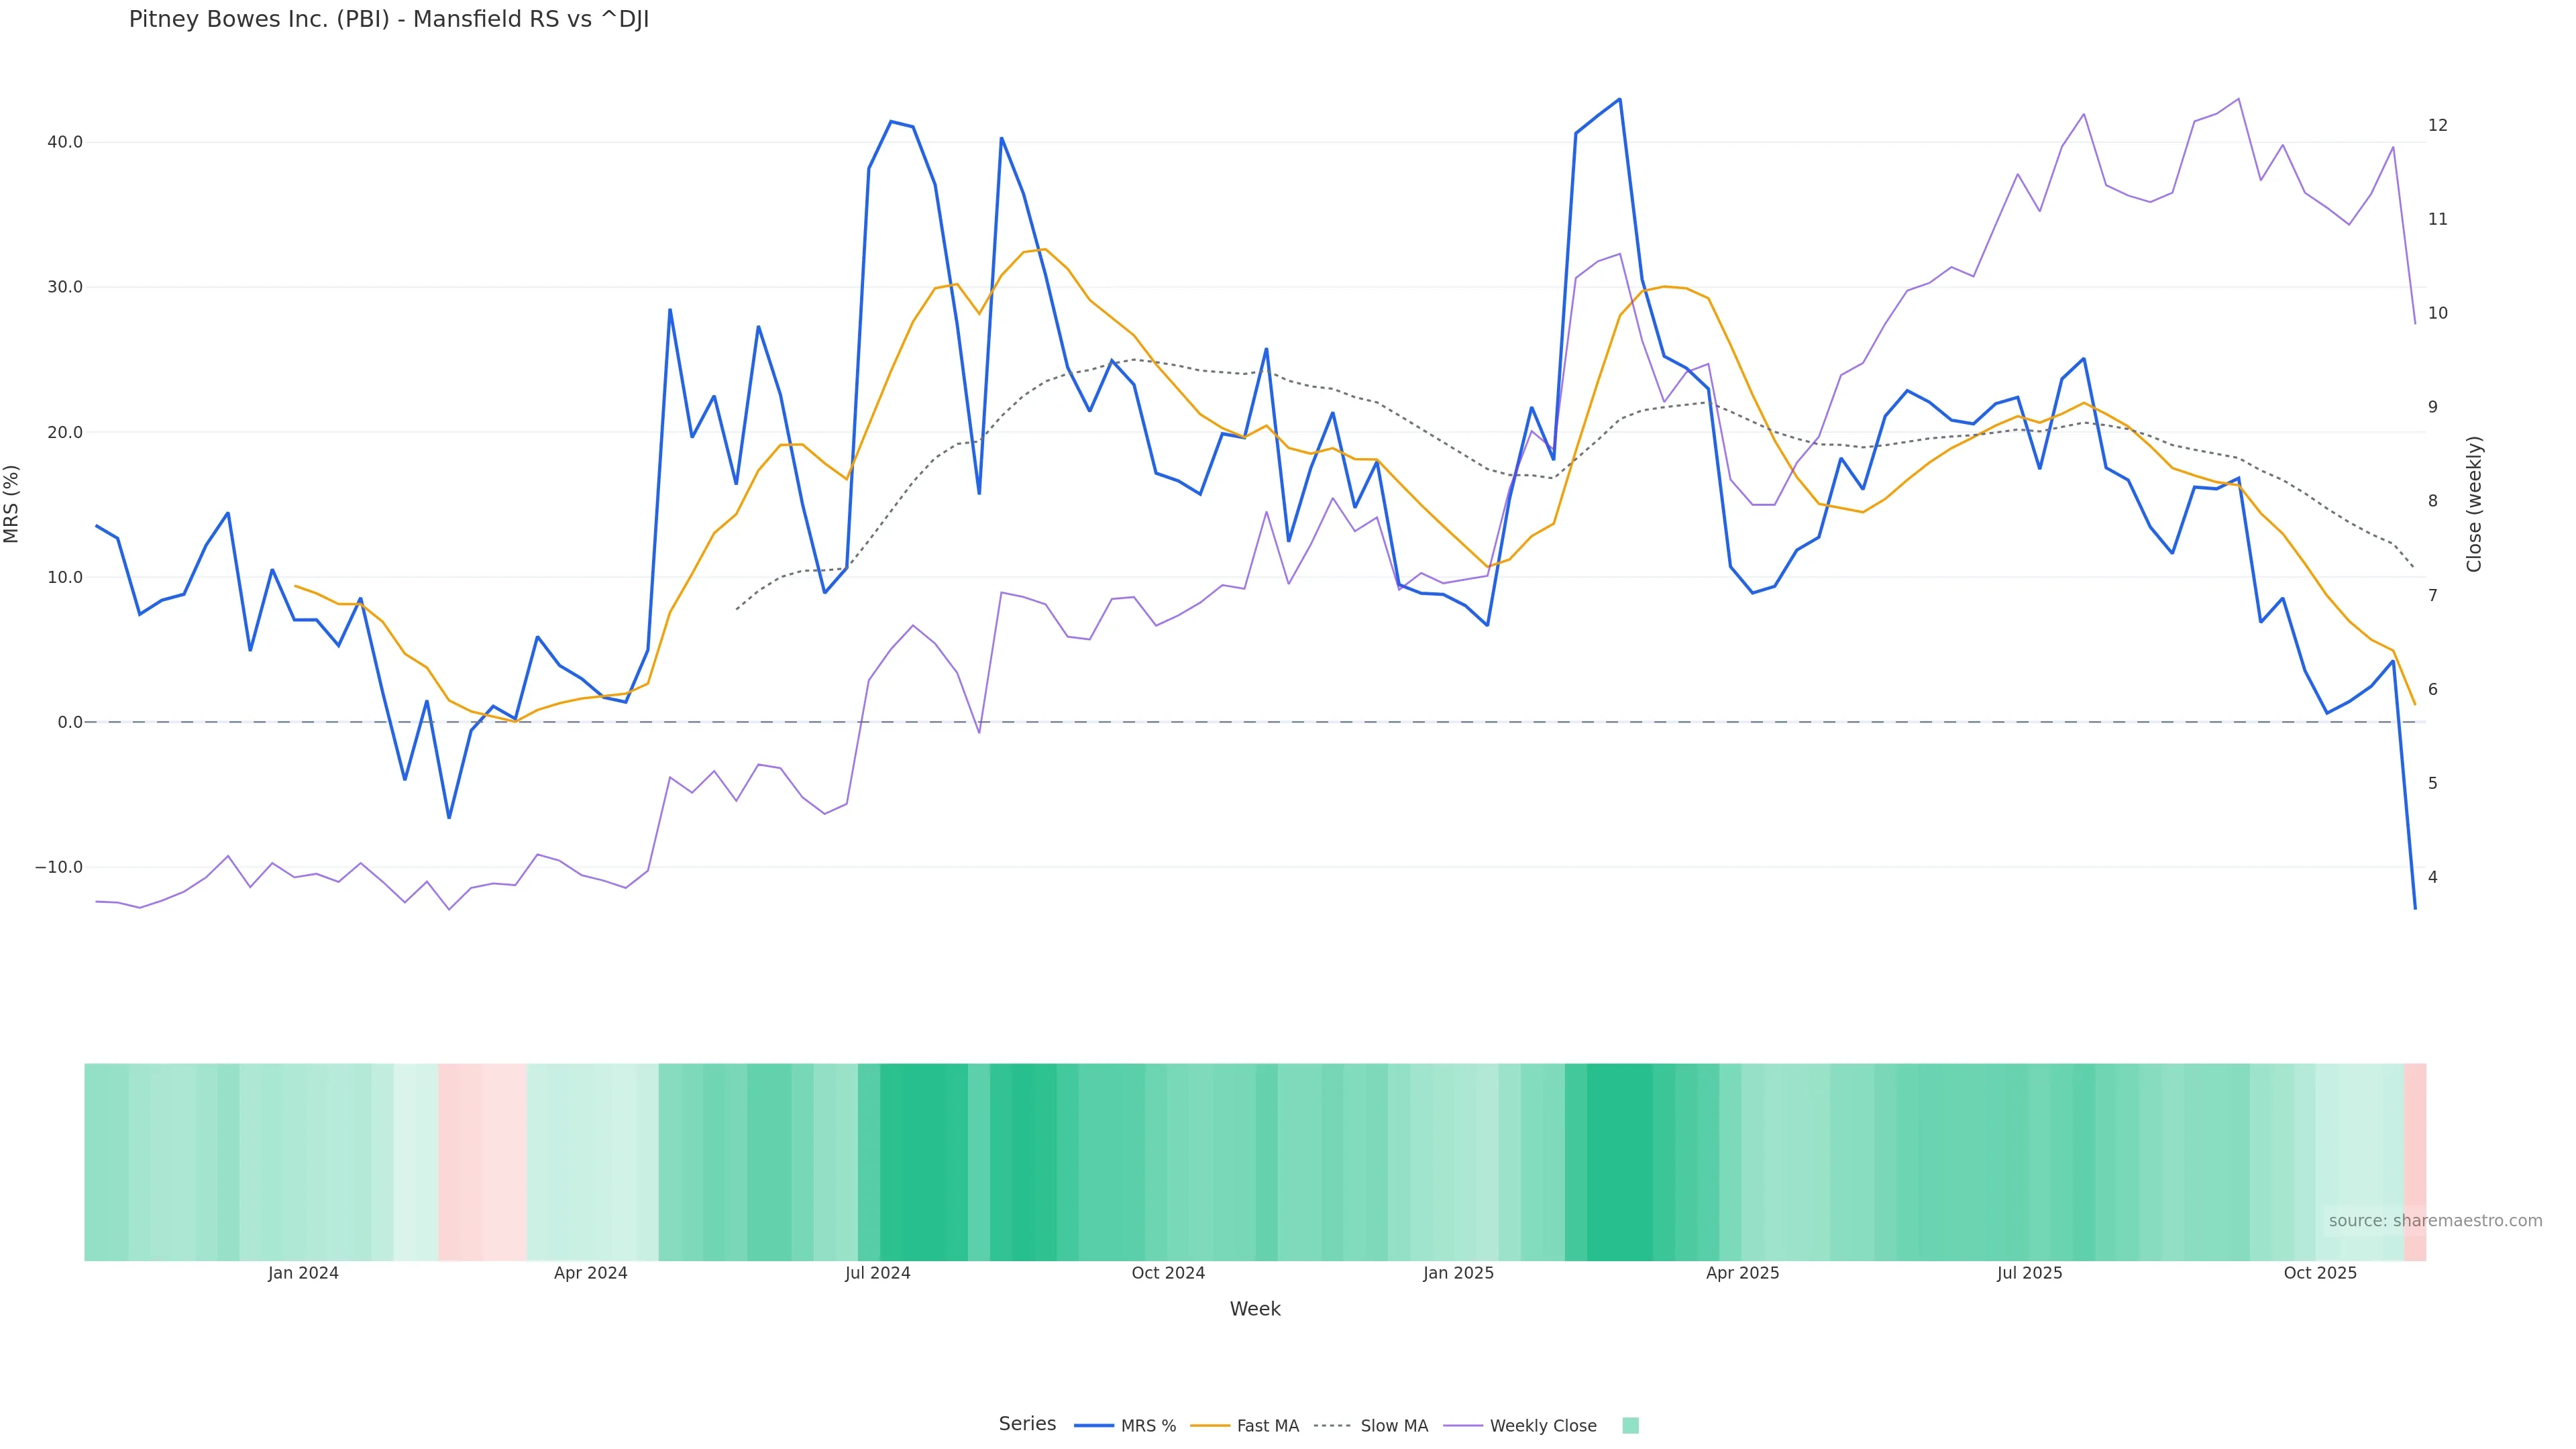Click the orange Fast MA legend line icon
Image resolution: width=2576 pixels, height=1449 pixels.
coord(1210,1426)
